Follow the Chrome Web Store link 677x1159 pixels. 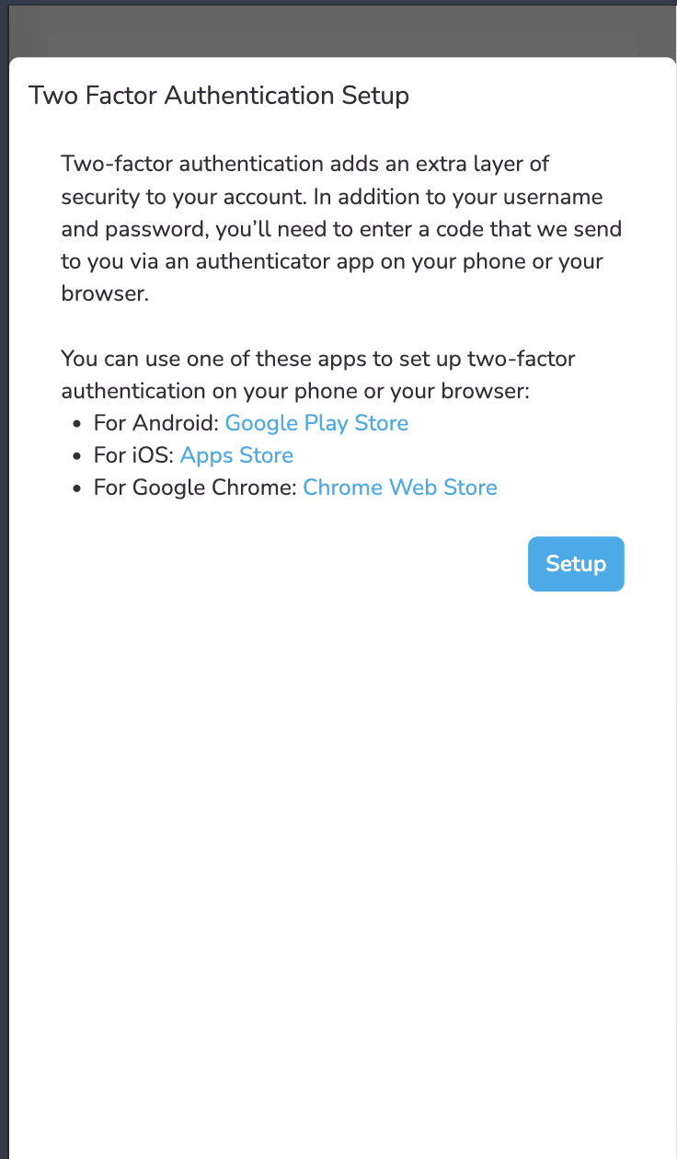point(400,488)
